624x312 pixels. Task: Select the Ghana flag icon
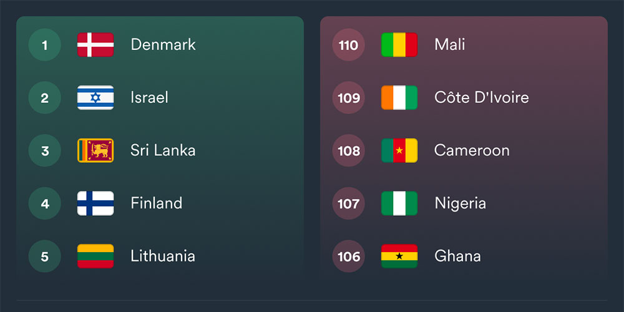point(399,256)
